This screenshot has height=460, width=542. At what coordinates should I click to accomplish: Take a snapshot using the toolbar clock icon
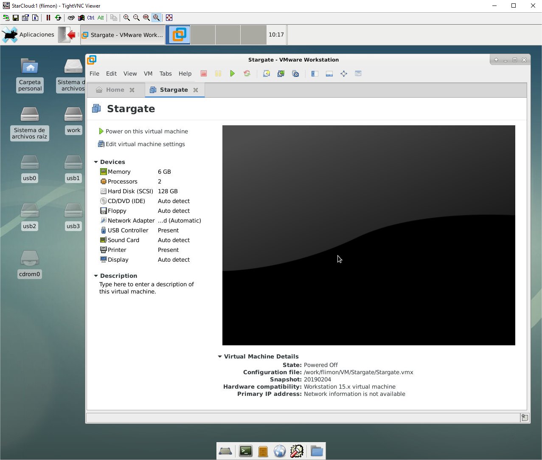(x=267, y=73)
